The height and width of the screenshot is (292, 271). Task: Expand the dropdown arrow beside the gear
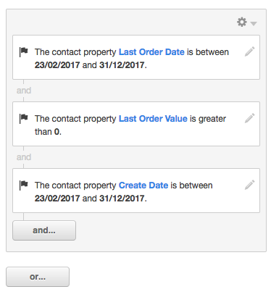(254, 23)
